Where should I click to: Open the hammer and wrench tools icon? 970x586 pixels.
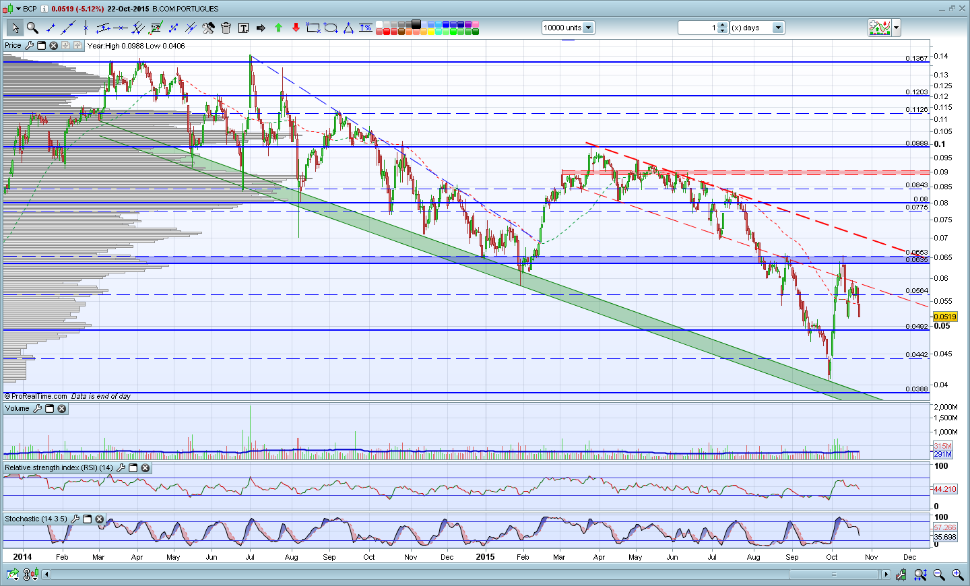208,28
